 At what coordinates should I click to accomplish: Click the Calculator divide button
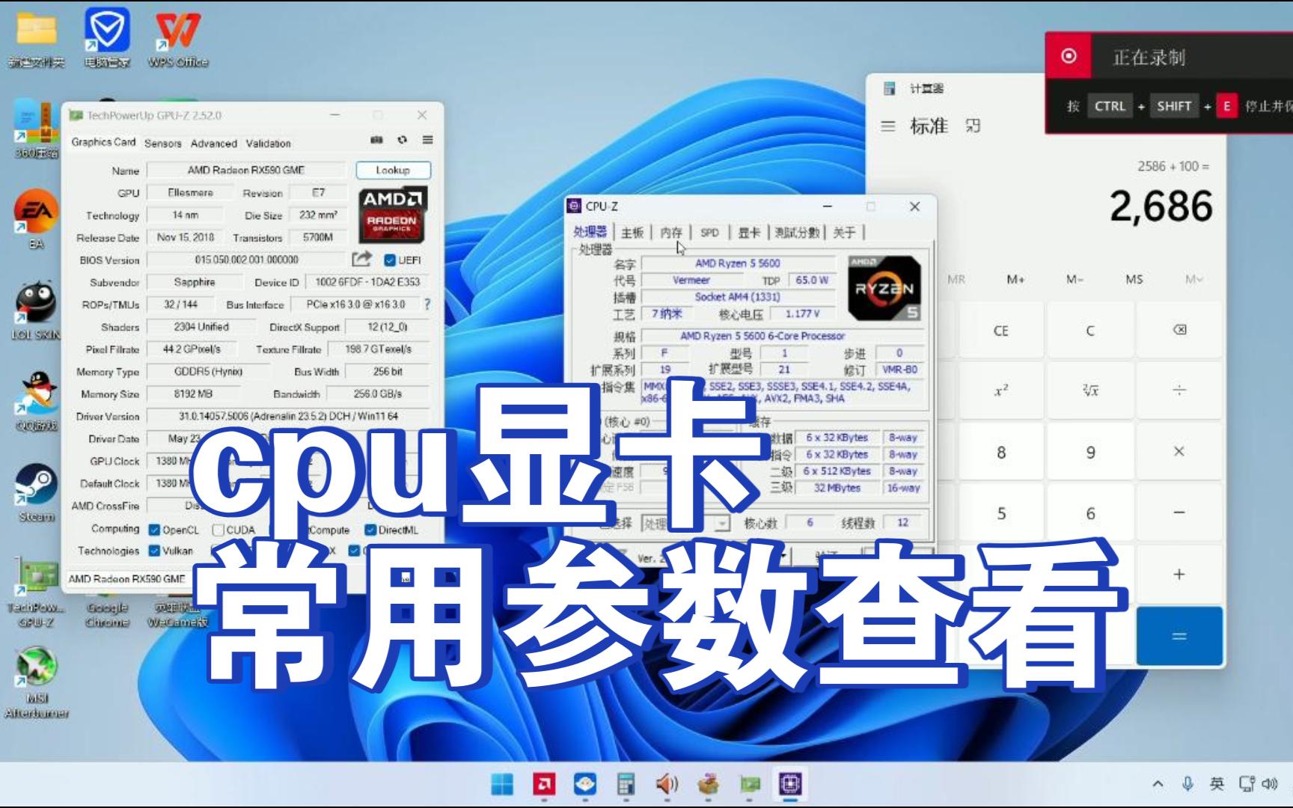coord(1179,391)
